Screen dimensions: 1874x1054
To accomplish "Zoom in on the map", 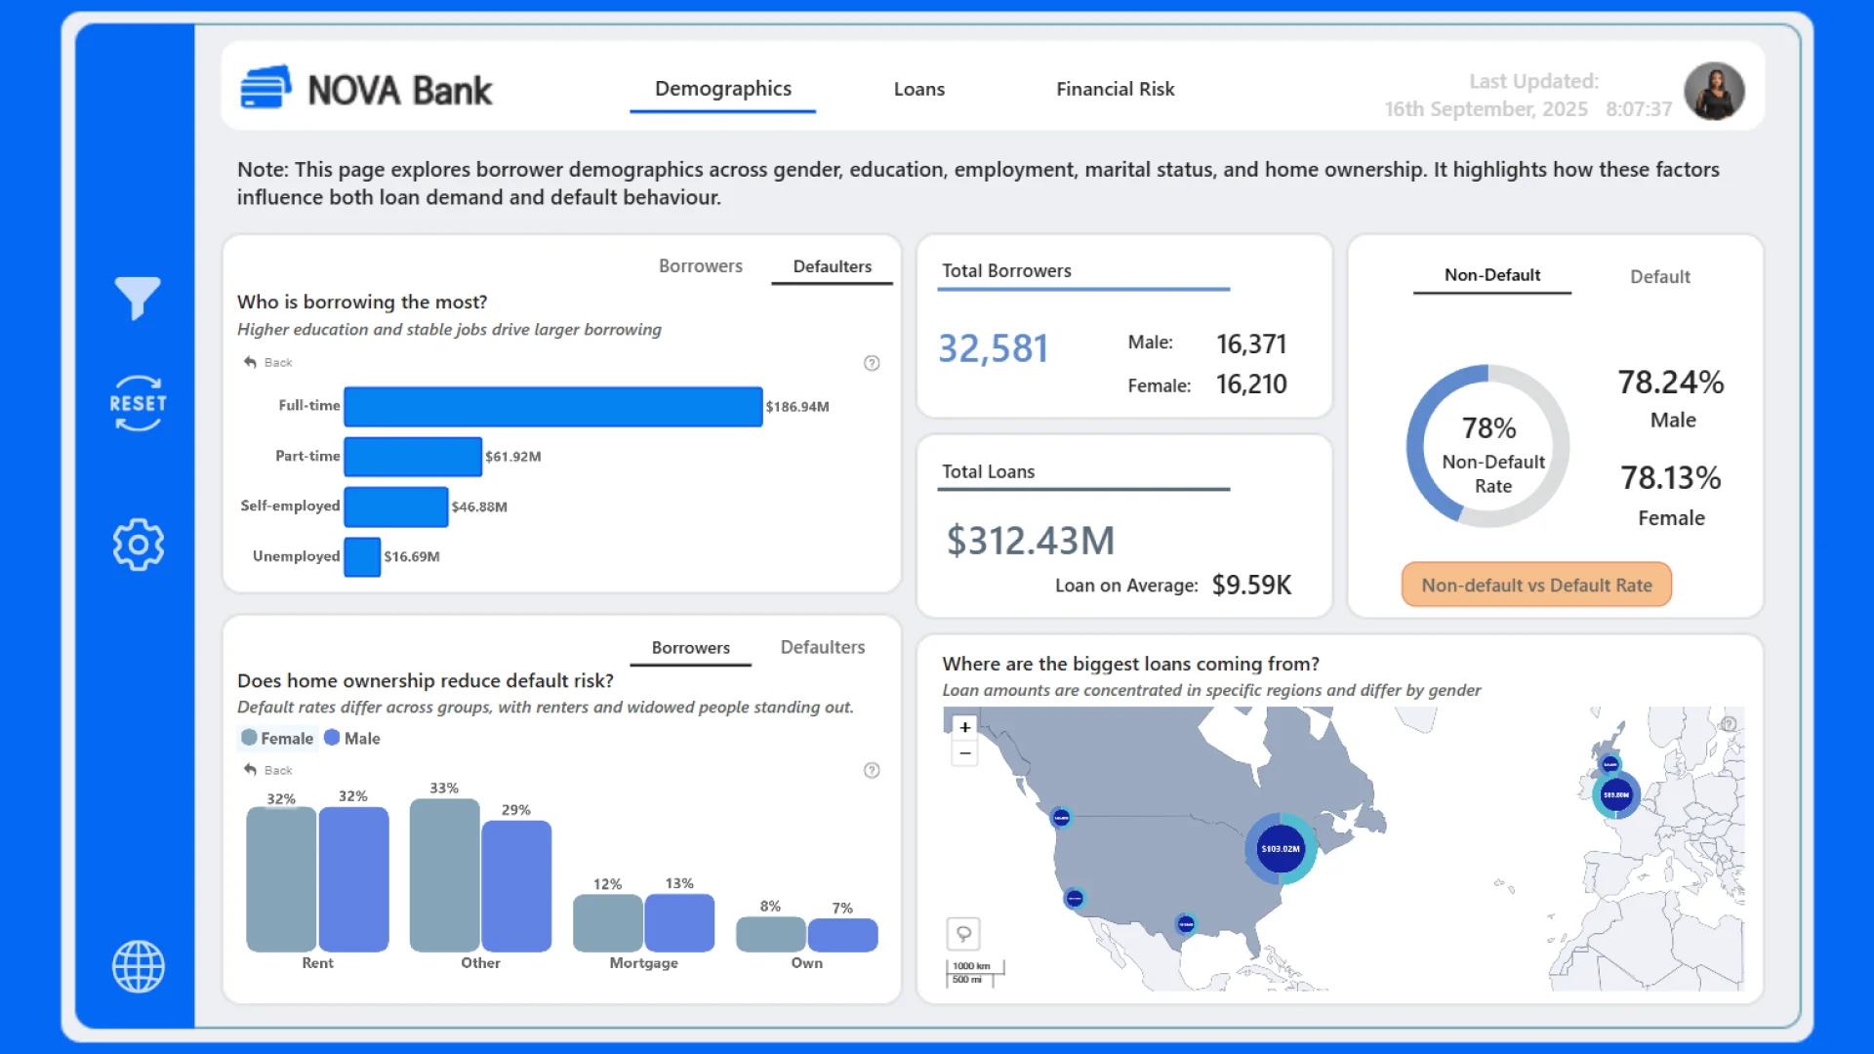I will (x=964, y=727).
